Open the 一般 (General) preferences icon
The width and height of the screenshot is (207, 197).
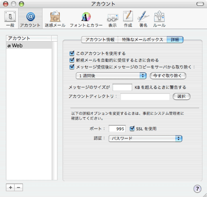point(10,16)
